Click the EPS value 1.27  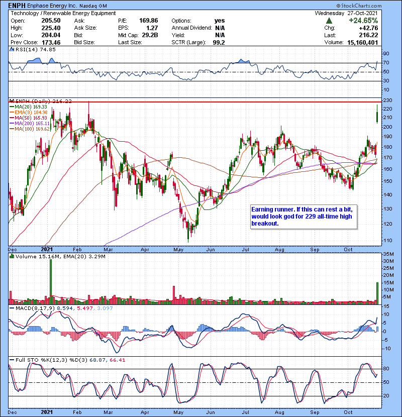[x=152, y=28]
